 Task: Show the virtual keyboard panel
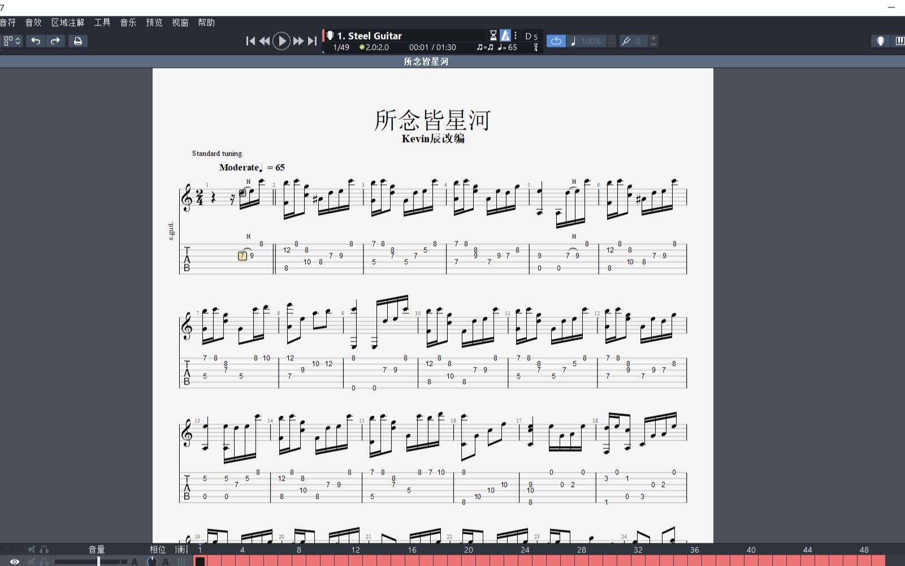point(900,41)
